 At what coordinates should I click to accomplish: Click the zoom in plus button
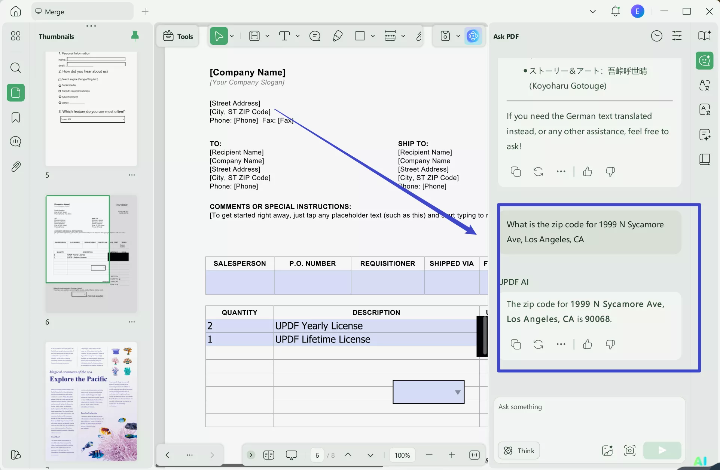click(x=452, y=455)
